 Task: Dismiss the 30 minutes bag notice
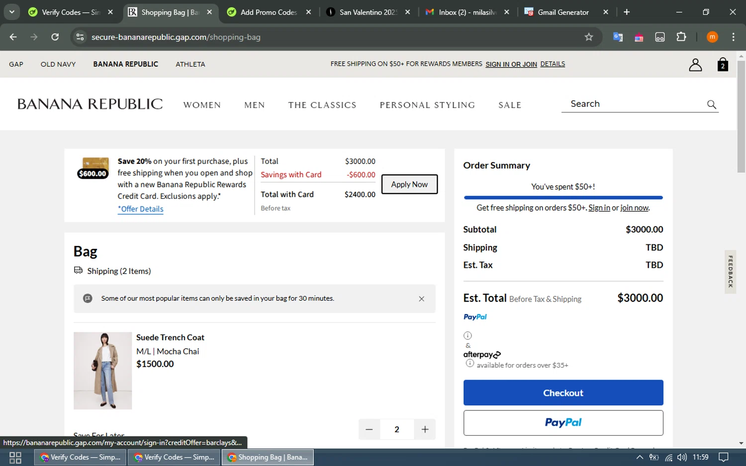point(421,299)
